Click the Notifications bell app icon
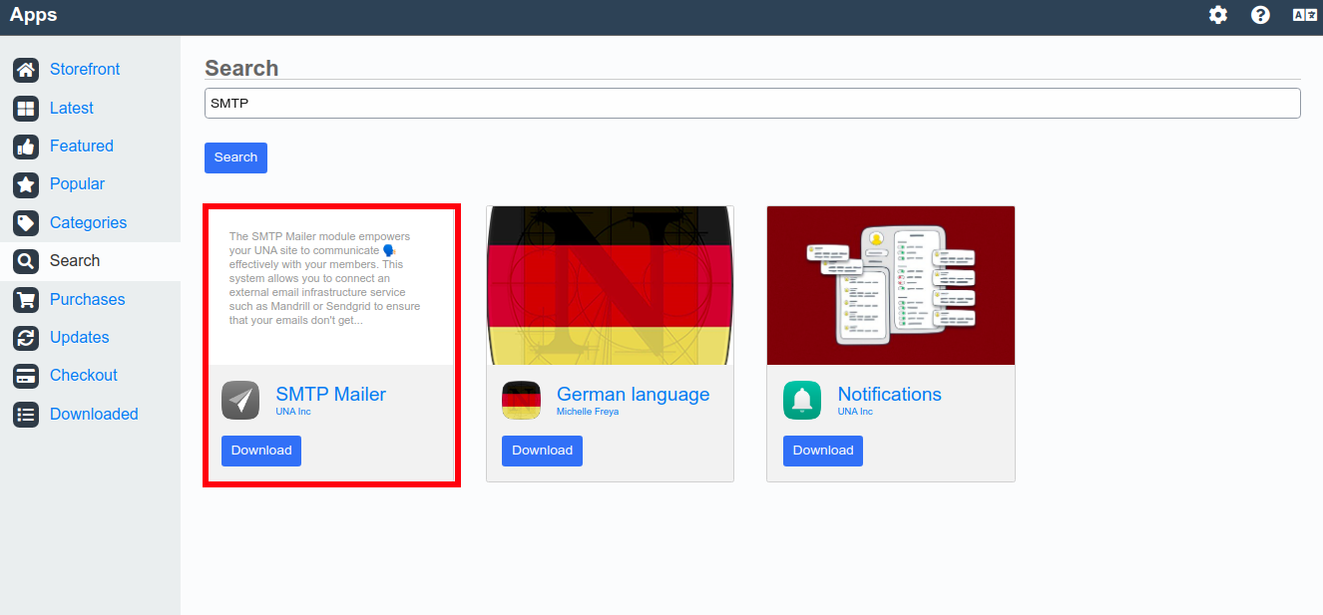Image resolution: width=1323 pixels, height=615 pixels. [x=802, y=401]
